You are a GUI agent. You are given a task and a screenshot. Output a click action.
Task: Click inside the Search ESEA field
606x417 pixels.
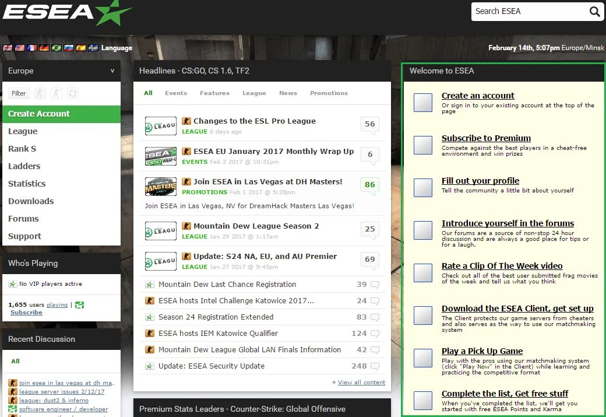(530, 11)
